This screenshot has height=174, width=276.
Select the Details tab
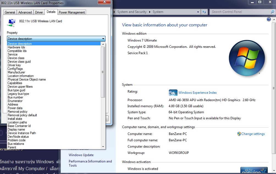pyautogui.click(x=51, y=12)
